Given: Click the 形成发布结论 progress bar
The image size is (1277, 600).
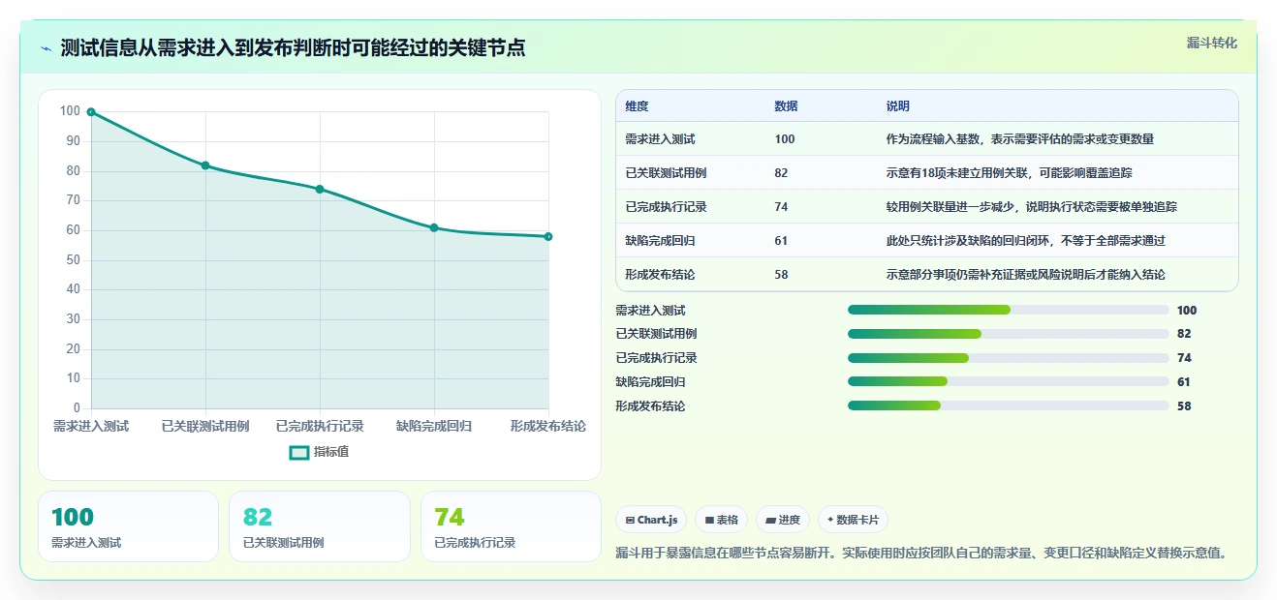Looking at the screenshot, I should [x=1008, y=405].
